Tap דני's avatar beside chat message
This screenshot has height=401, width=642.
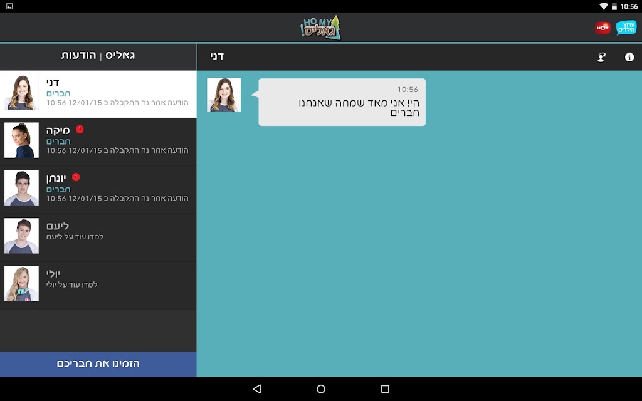pyautogui.click(x=224, y=95)
